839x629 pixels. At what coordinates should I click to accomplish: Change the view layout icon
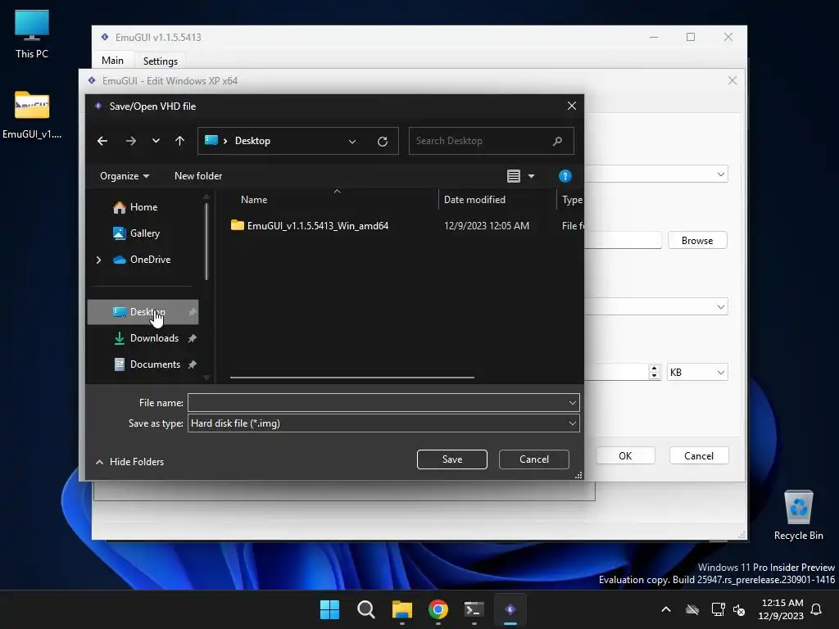[x=514, y=176]
